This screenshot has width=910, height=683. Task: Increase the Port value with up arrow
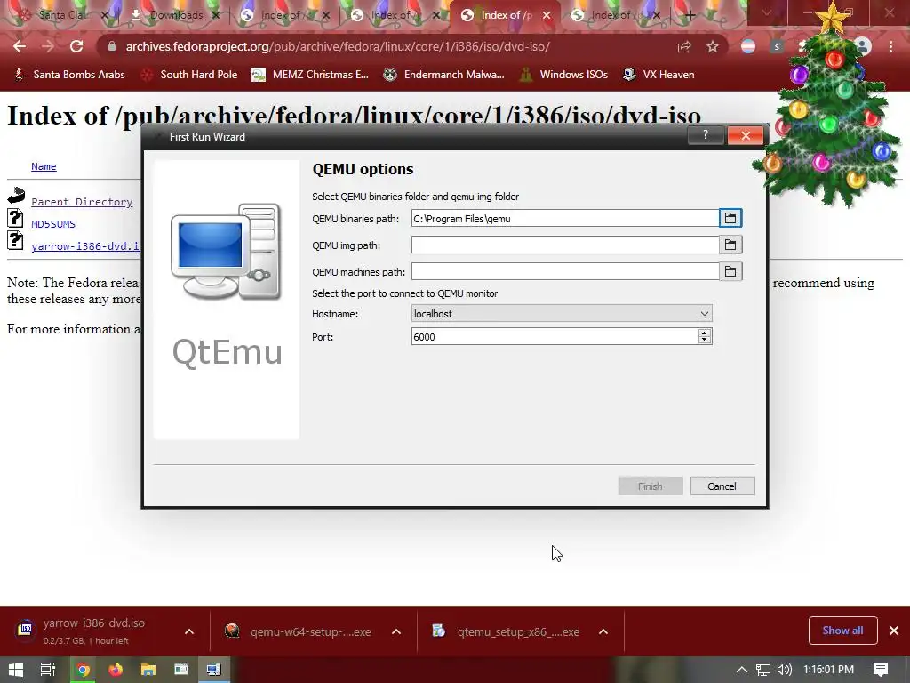(x=705, y=333)
